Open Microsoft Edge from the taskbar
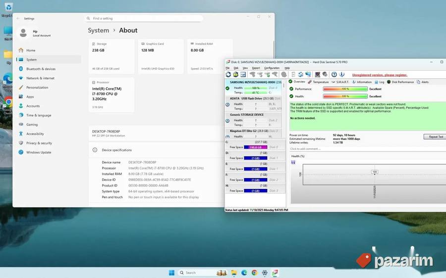 click(244, 273)
